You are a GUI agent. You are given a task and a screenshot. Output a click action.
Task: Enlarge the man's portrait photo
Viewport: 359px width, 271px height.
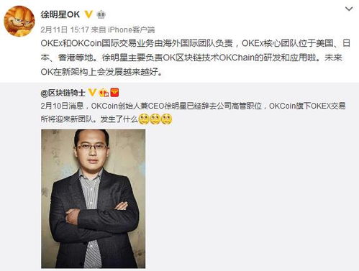[x=94, y=198]
